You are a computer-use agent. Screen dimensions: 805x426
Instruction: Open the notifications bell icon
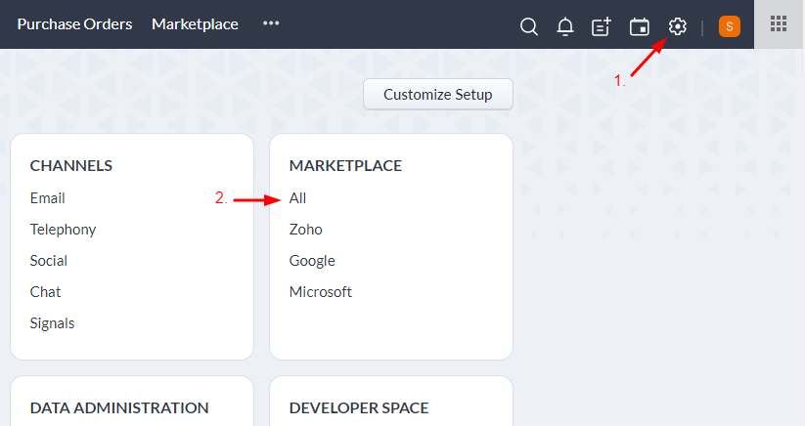565,26
